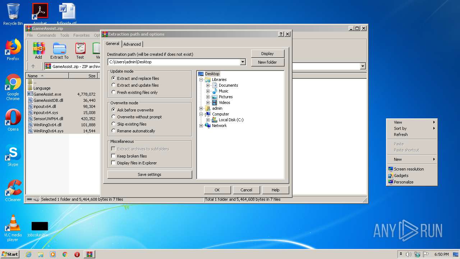Click inside the destination path field
The width and height of the screenshot is (460, 259).
tap(174, 62)
